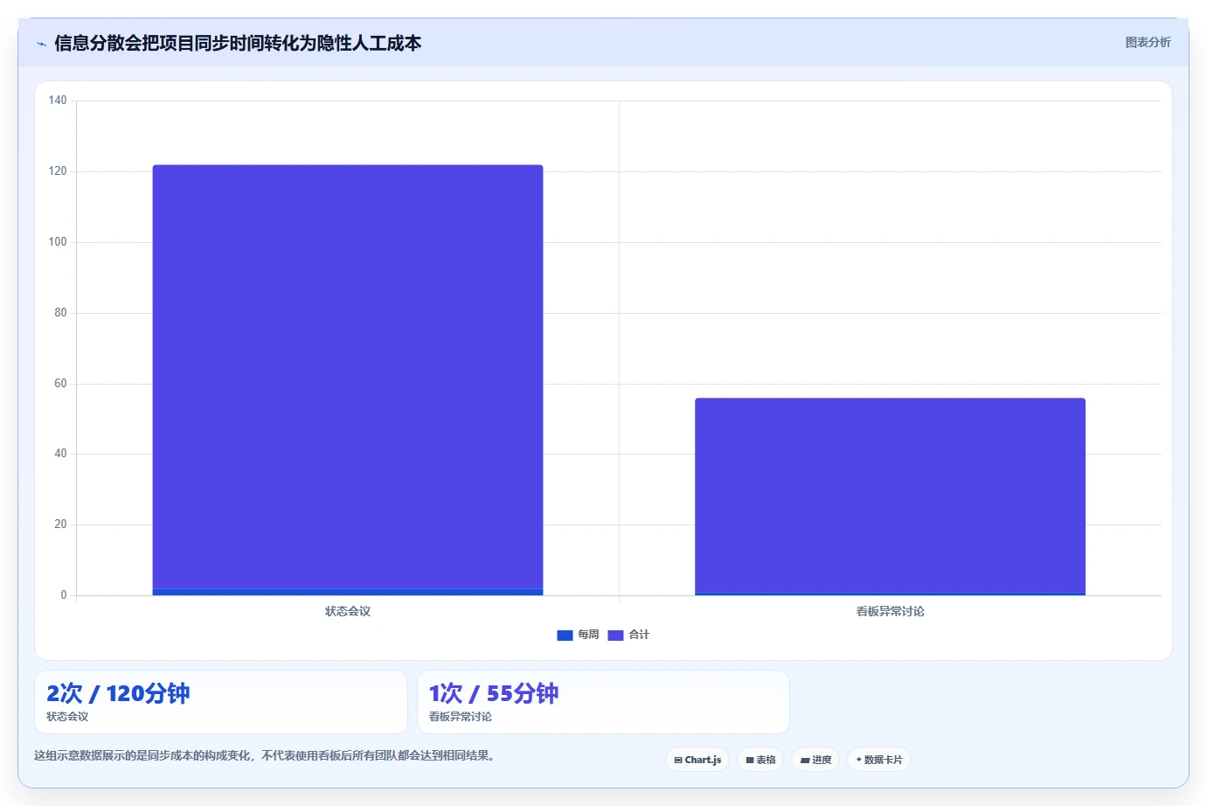The image size is (1207, 806).
Task: Select the 表格 tag chip
Action: 760,760
